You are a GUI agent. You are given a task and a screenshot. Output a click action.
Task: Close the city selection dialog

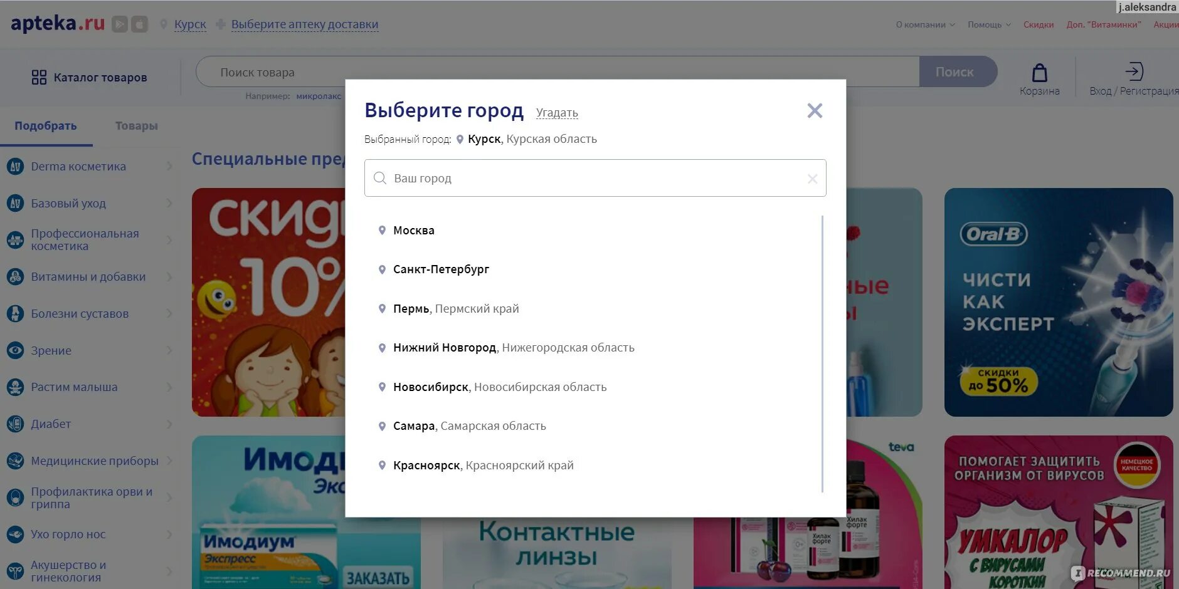[815, 111]
